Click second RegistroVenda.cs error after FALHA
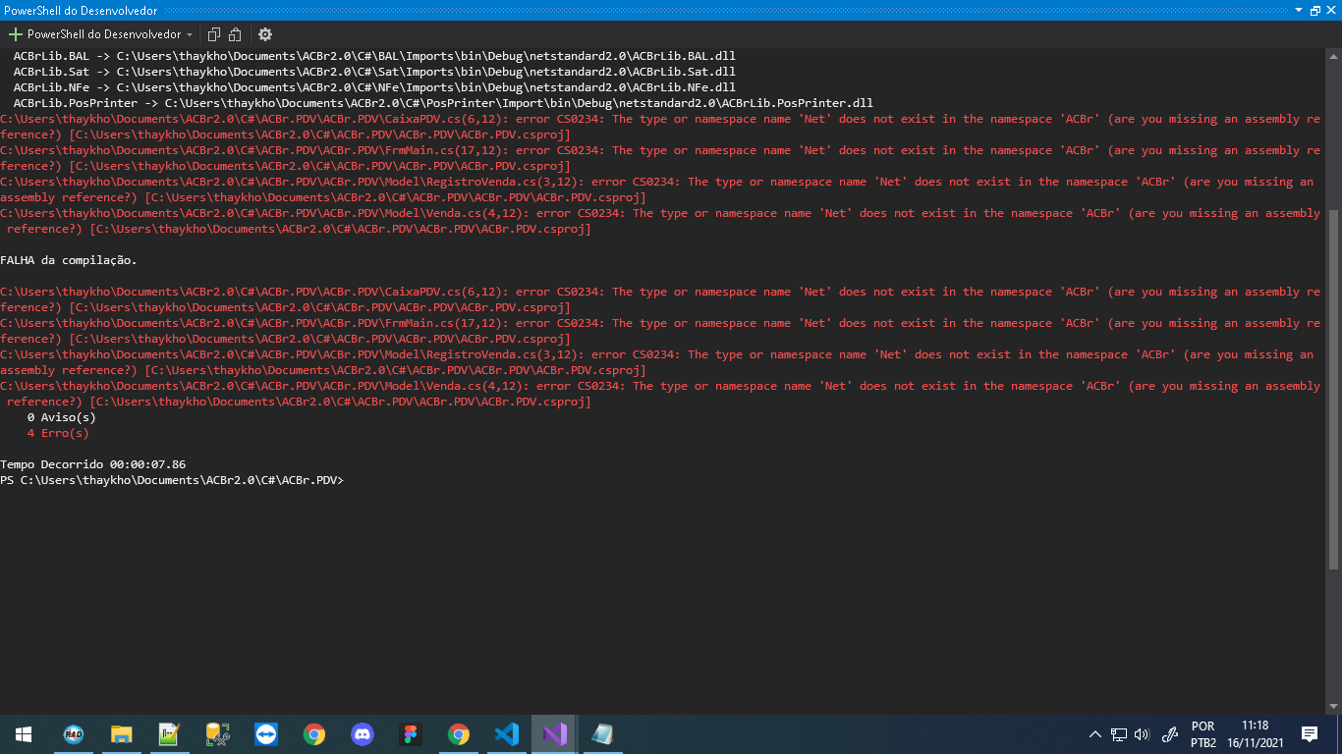The width and height of the screenshot is (1342, 754). coord(656,362)
